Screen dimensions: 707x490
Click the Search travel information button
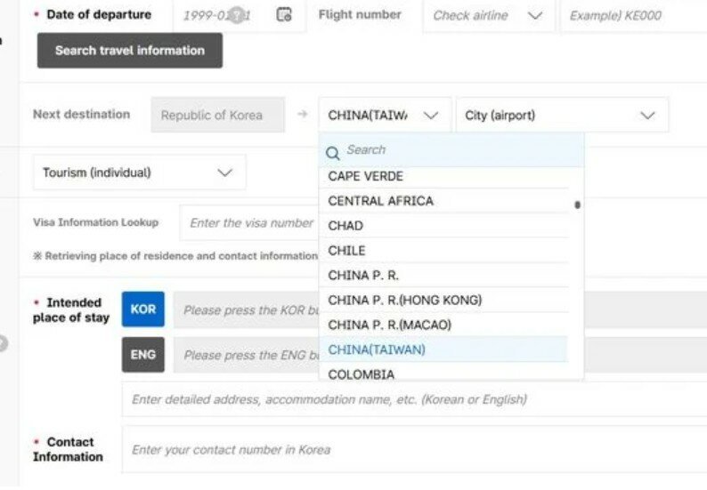coord(130,51)
